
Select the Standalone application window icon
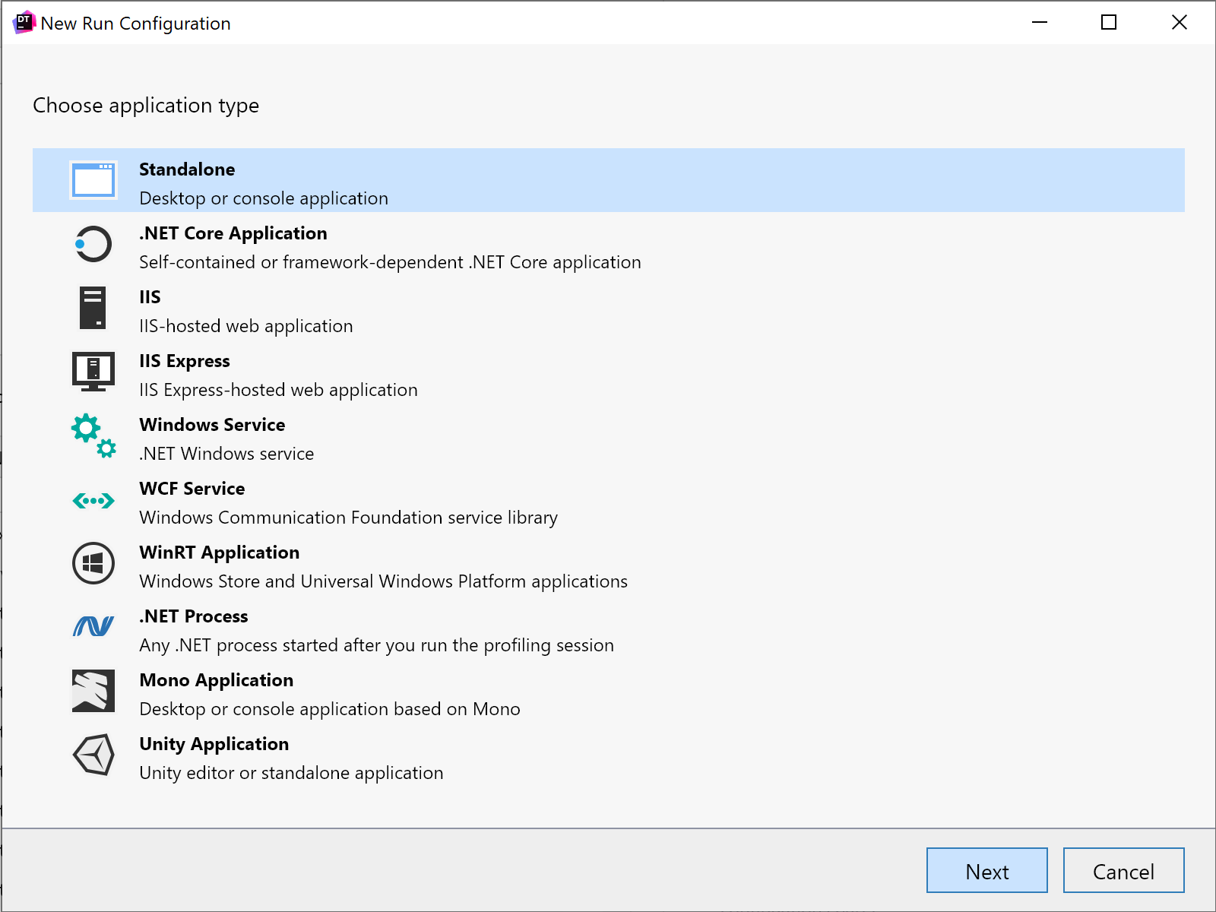(93, 181)
